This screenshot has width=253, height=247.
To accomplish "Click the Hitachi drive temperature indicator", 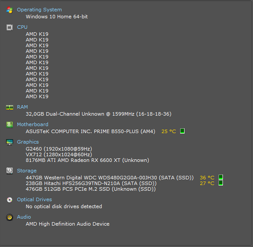I will (x=221, y=183).
